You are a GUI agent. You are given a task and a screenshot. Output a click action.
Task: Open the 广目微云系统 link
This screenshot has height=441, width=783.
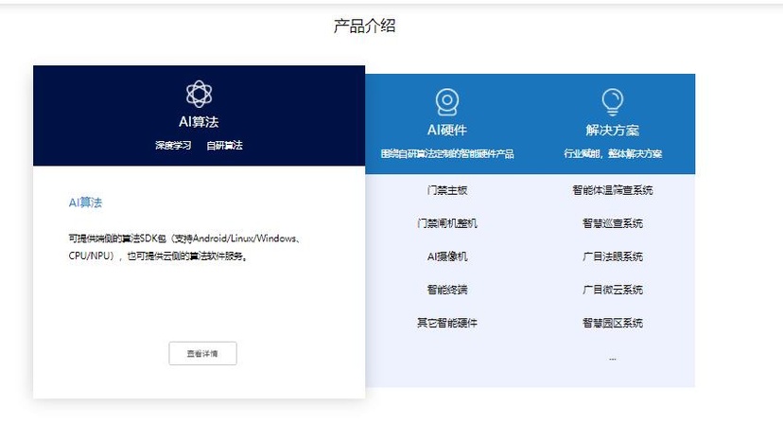[613, 290]
